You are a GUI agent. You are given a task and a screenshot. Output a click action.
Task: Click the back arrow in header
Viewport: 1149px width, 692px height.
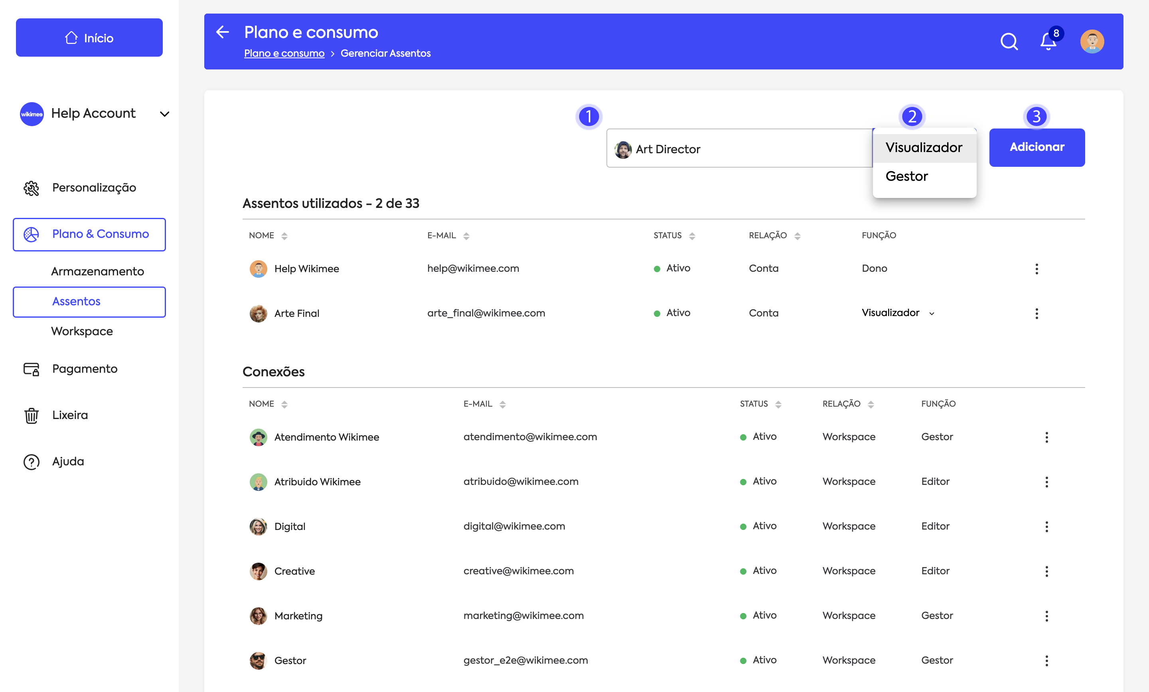223,32
